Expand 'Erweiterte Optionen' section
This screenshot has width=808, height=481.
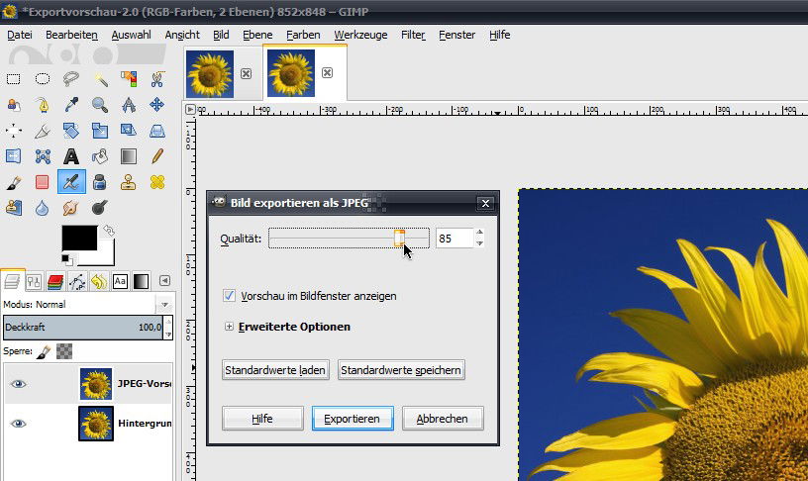[229, 327]
